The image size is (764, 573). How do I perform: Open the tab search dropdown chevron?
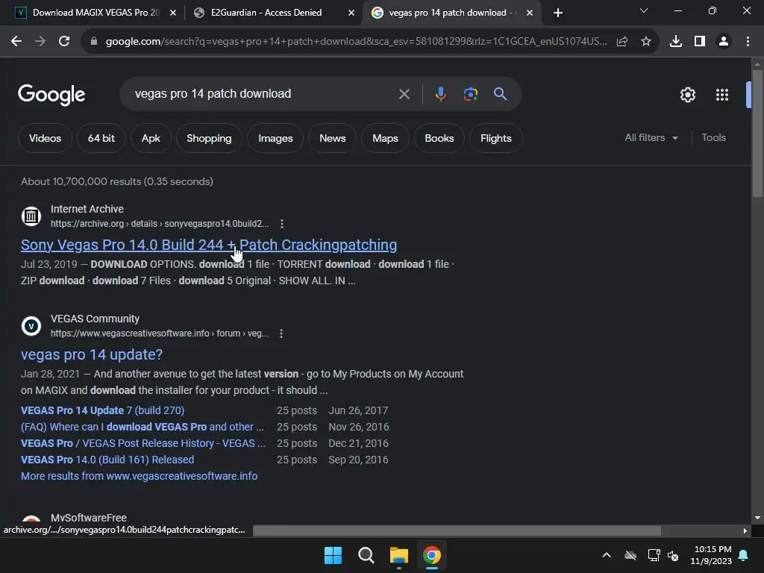coord(644,10)
